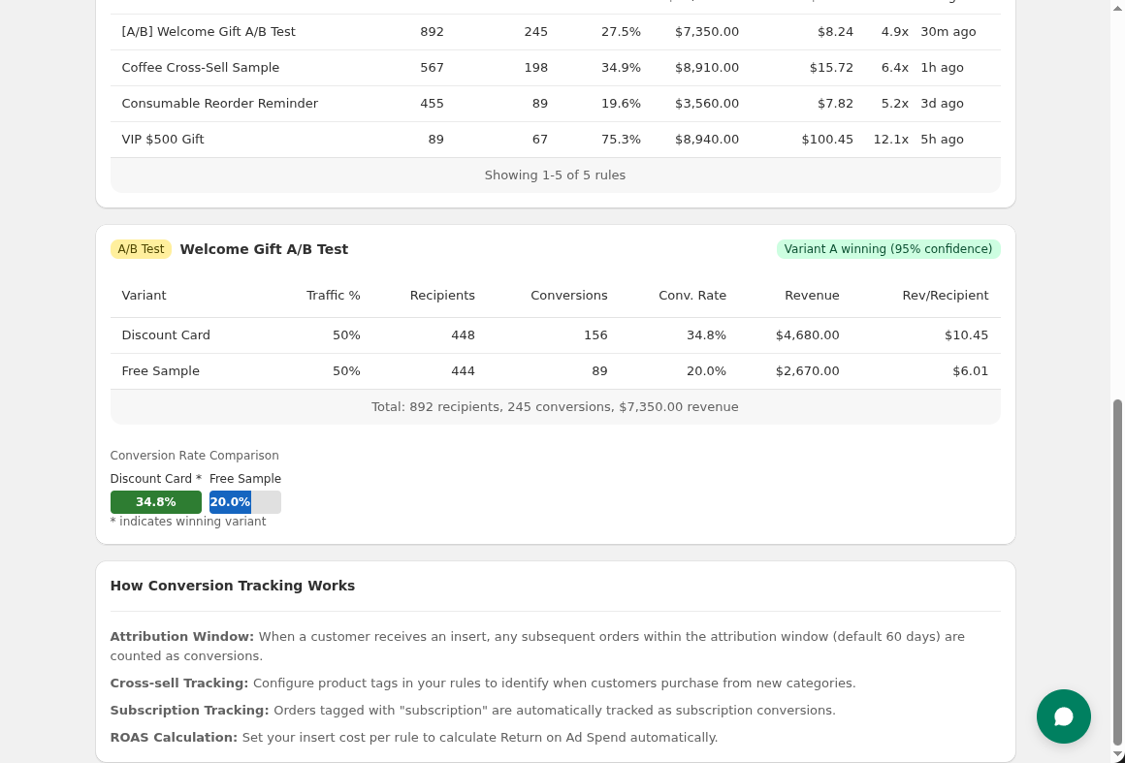Click the Showing 1-5 of 5 rules footer
1125x763 pixels.
(x=555, y=175)
